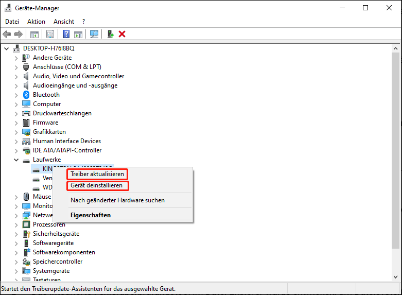Click the Forward arrow toolbar icon
Viewport: 402px width, 295px height.
pyautogui.click(x=19, y=34)
